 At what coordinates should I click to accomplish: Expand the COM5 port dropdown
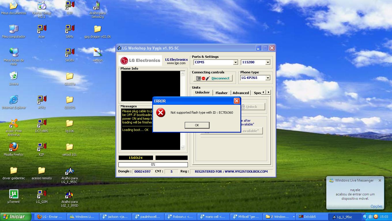(x=235, y=62)
